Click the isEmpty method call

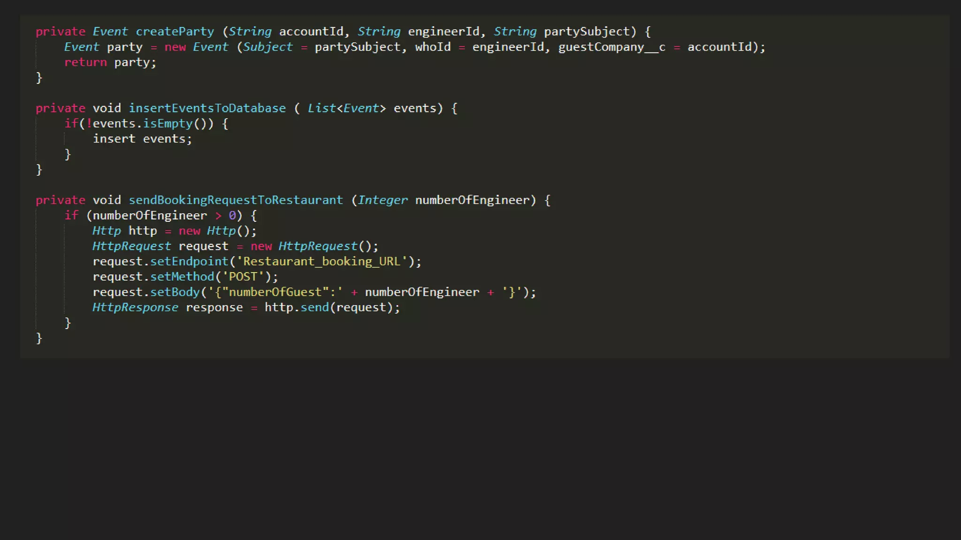[x=168, y=124]
